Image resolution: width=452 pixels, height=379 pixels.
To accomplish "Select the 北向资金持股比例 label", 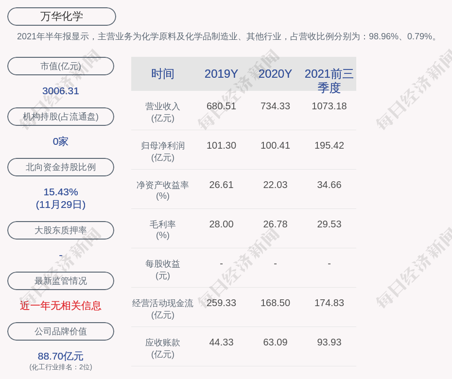I will coord(61,167).
